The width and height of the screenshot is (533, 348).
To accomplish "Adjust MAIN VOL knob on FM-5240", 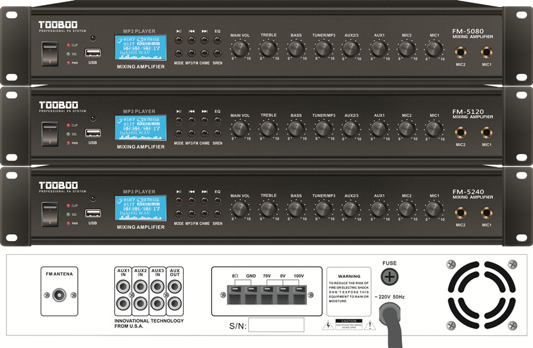I will 240,209.
